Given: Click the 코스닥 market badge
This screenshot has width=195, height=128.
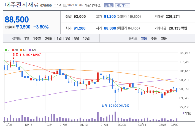Looking at the screenshot, I should coord(57,5).
